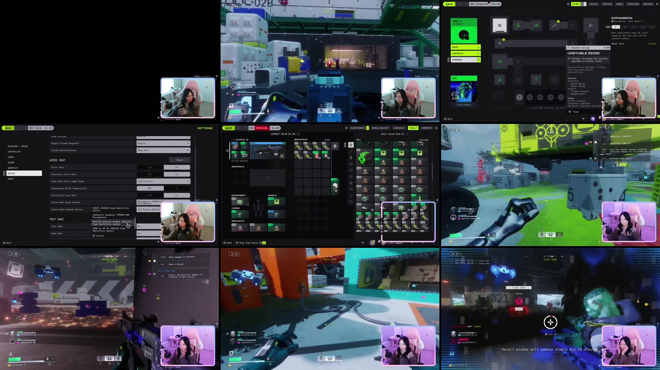
Task: Open the Crew Chat Voice Input Mode dropdown
Action: click(x=164, y=181)
